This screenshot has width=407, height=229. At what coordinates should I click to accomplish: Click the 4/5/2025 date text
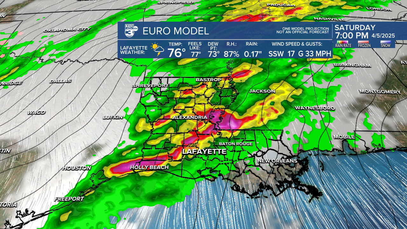click(383, 36)
